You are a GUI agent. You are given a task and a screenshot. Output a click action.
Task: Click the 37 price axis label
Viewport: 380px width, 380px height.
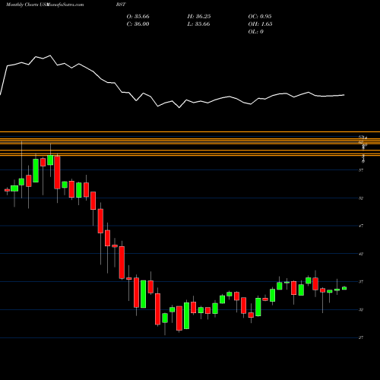coord(361,282)
